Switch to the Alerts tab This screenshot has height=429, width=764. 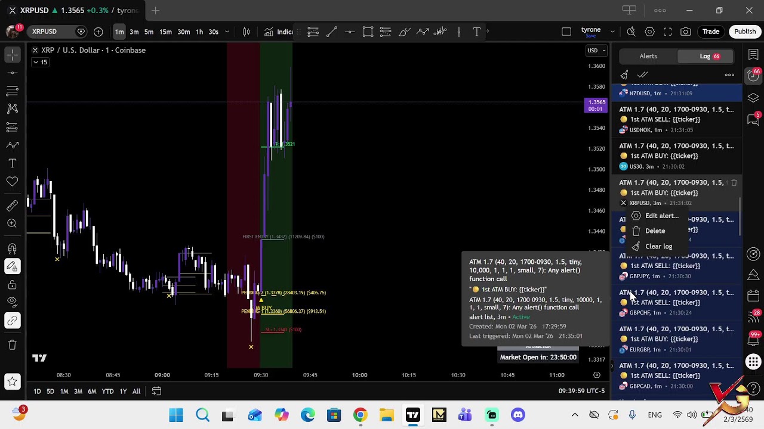pos(648,56)
